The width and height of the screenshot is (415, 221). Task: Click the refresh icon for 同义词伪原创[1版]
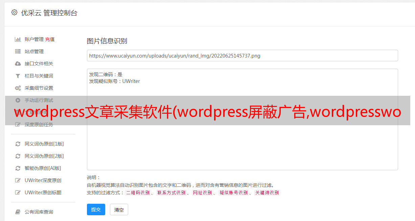click(x=18, y=144)
